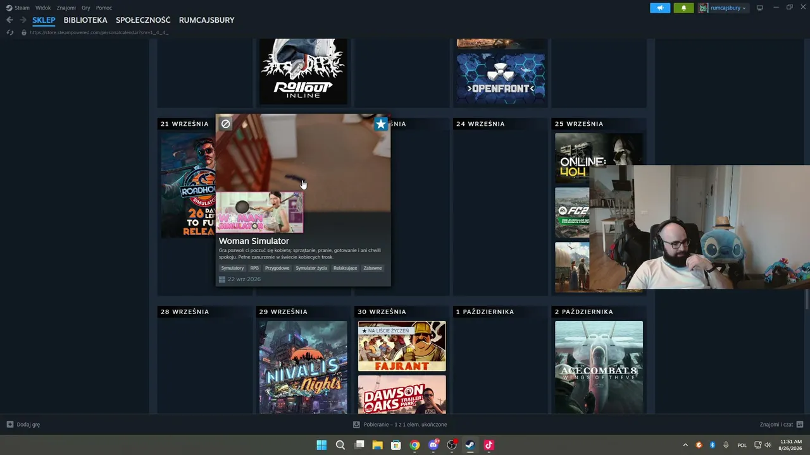Open OBS Studio from the taskbar

coord(452,445)
